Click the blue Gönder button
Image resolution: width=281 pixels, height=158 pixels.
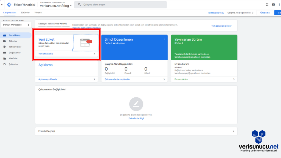[x=278, y=13]
